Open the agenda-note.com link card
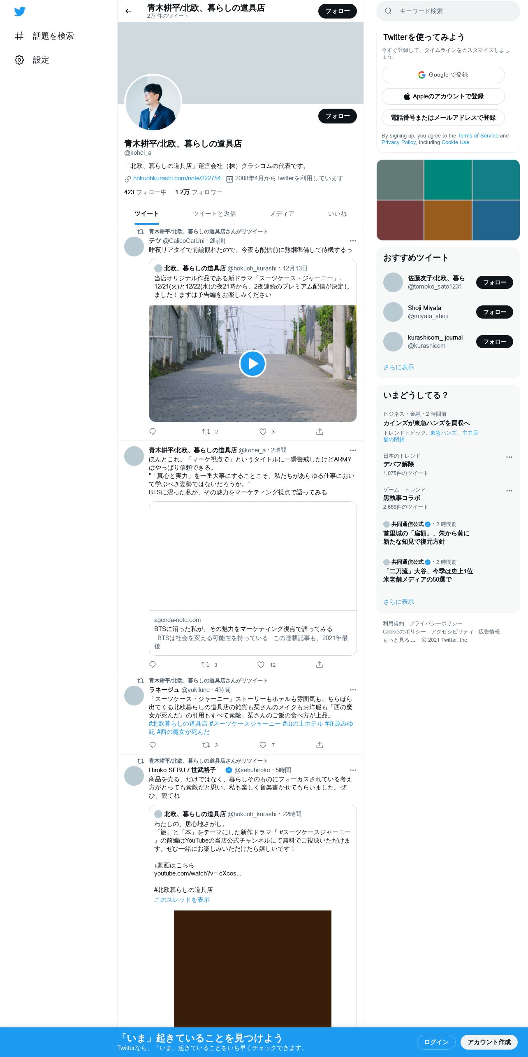Image resolution: width=528 pixels, height=1057 pixels. (252, 578)
